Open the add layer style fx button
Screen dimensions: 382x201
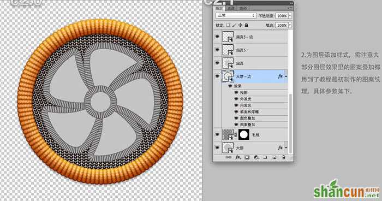(x=238, y=158)
